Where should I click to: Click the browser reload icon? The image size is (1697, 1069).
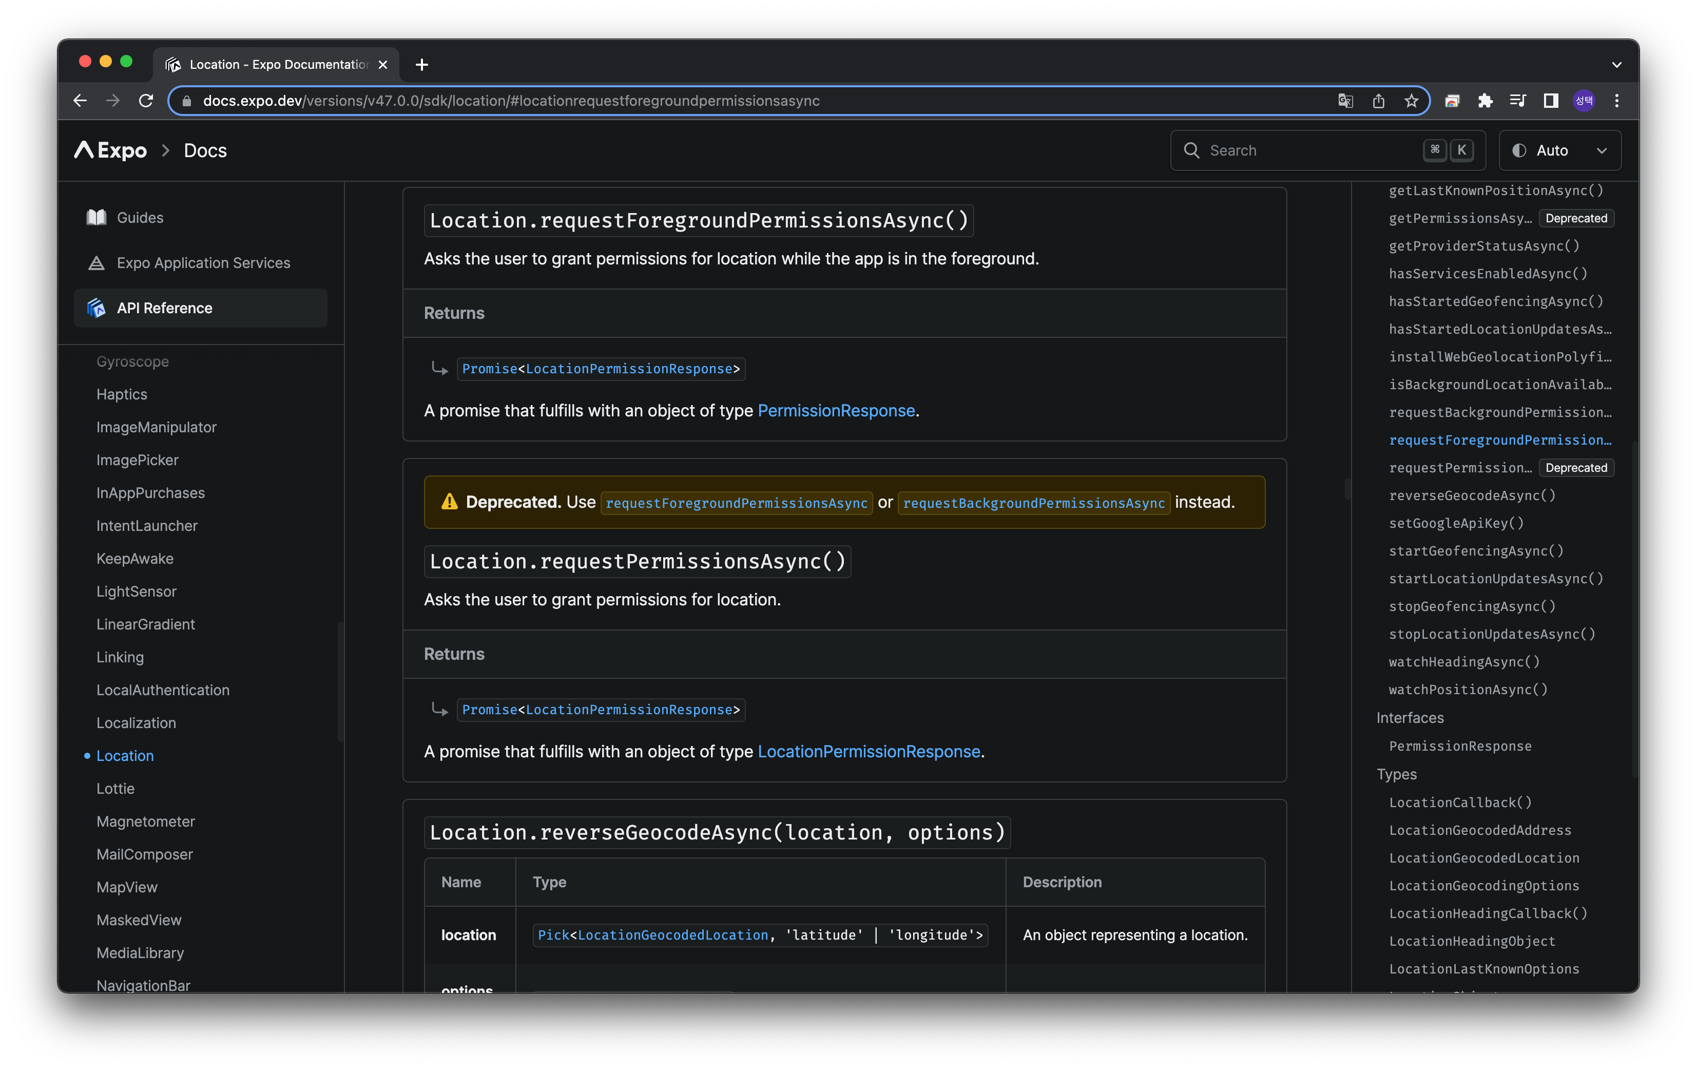point(146,101)
